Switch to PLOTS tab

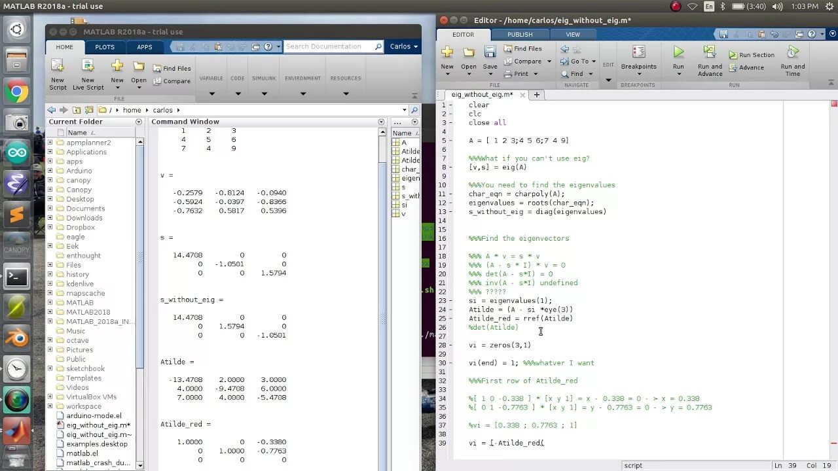(105, 47)
